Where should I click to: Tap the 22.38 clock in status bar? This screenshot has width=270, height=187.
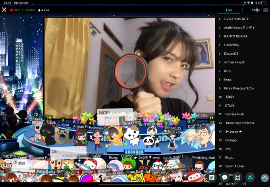[x=7, y=3]
